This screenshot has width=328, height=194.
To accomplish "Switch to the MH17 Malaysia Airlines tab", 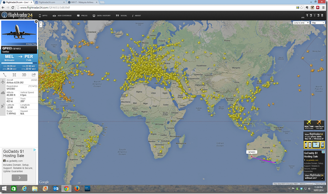I will click(83, 2).
